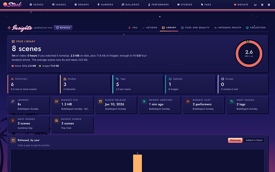The height and width of the screenshot is (172, 275).
Task: Click the yearly release bar labeled 8
Action: point(137,163)
